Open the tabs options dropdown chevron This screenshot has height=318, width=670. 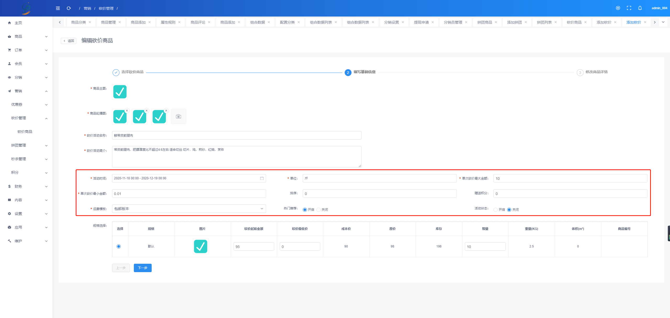(x=663, y=22)
